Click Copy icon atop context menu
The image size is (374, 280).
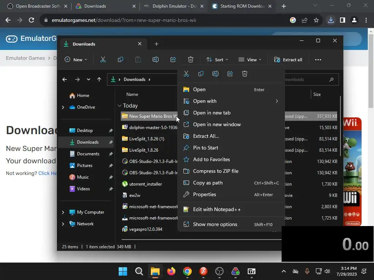(x=201, y=74)
